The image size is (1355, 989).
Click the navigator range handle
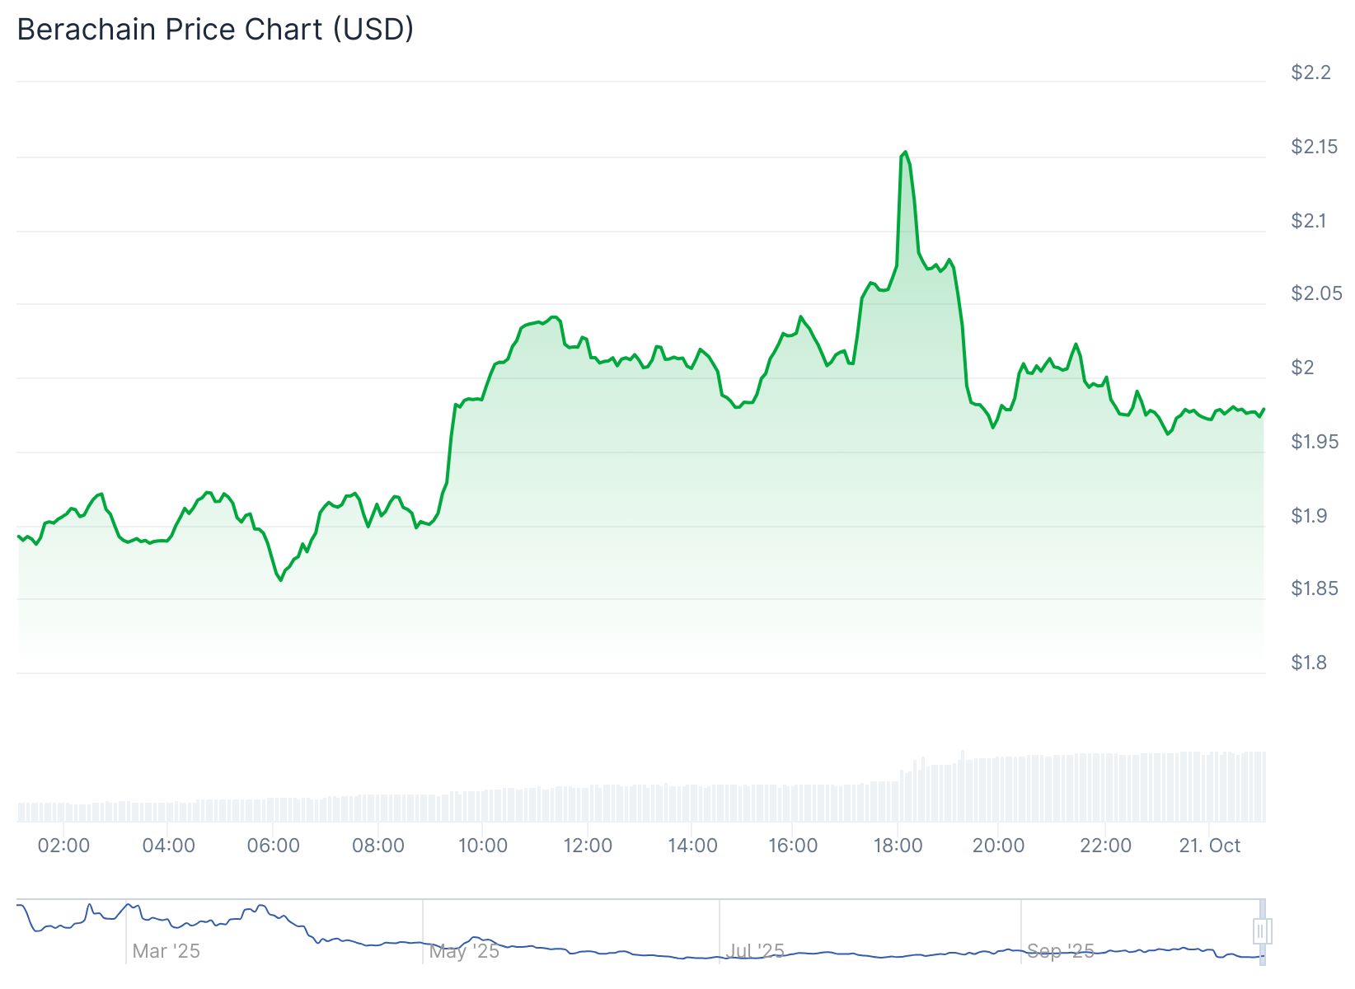[x=1261, y=931]
